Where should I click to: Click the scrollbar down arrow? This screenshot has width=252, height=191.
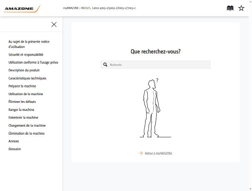click(x=250, y=189)
